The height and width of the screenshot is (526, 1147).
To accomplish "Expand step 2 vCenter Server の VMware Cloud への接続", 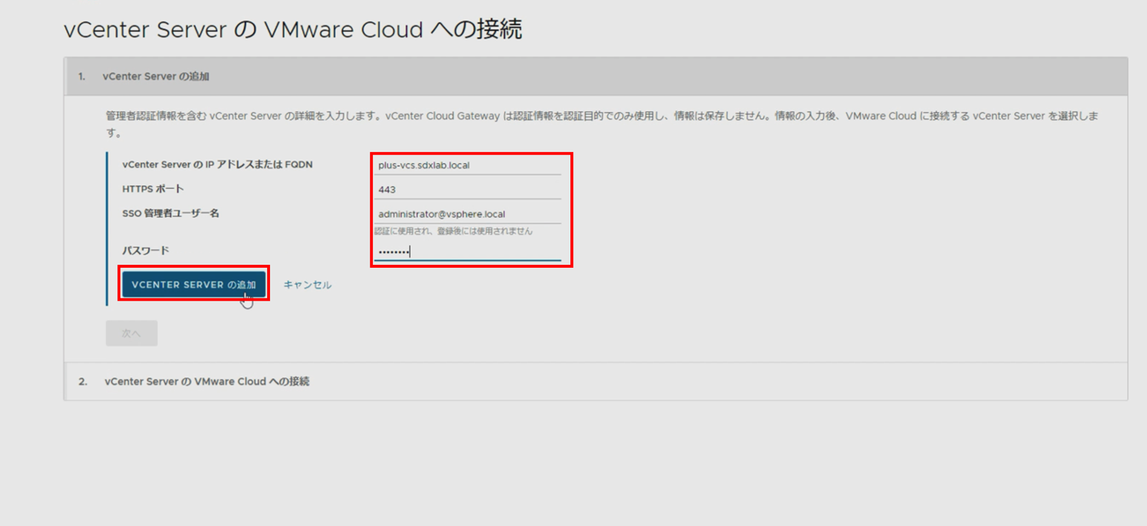I will (x=596, y=381).
